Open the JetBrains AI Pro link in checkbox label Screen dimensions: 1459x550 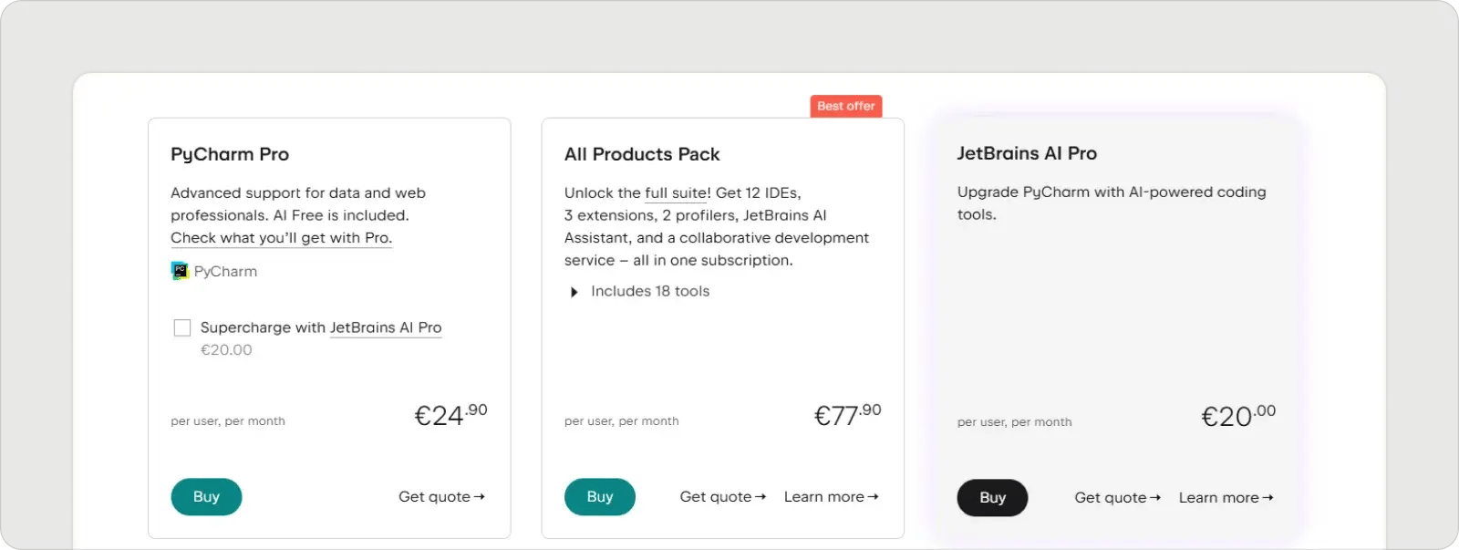coord(385,327)
